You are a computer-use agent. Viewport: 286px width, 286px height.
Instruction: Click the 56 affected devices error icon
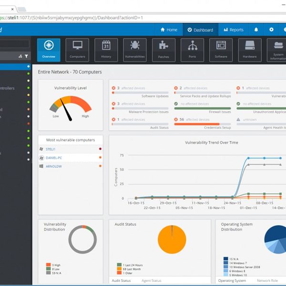point(176,120)
